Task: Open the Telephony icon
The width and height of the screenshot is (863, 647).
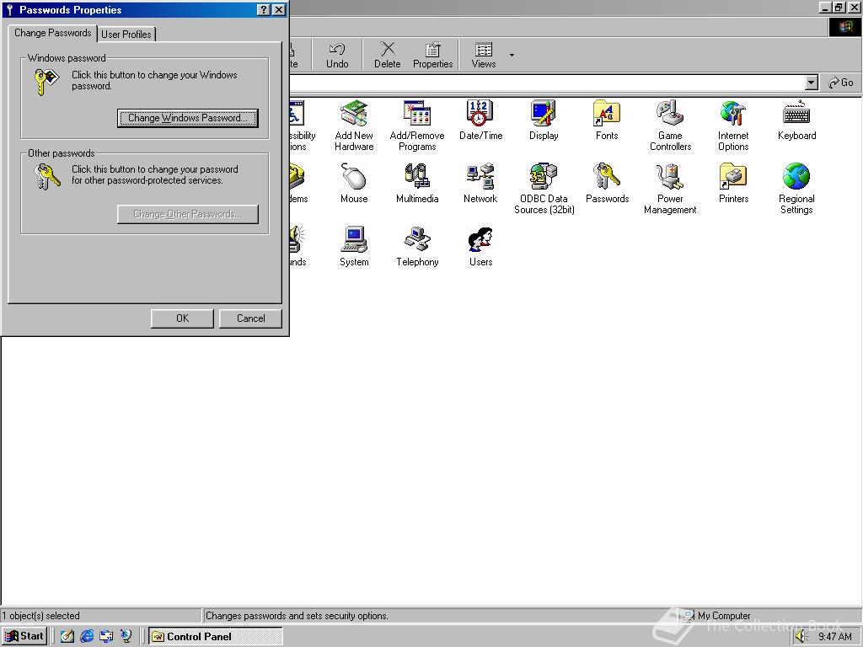Action: tap(417, 247)
